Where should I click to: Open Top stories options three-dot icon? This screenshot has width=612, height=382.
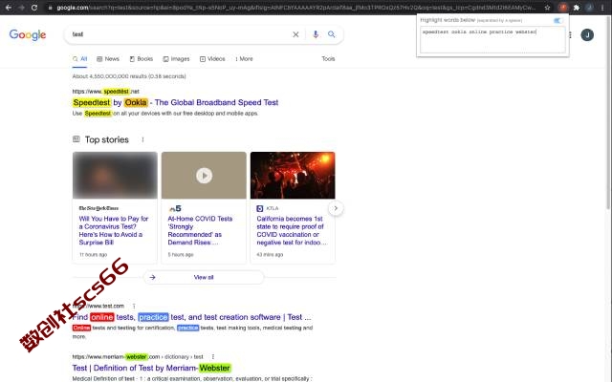click(142, 139)
